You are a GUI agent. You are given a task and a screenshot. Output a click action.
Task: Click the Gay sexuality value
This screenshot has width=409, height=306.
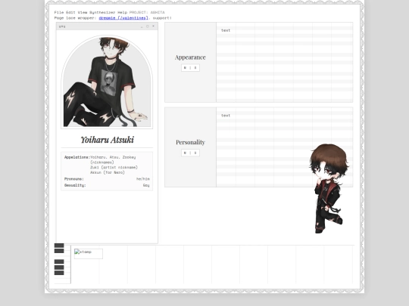(146, 185)
